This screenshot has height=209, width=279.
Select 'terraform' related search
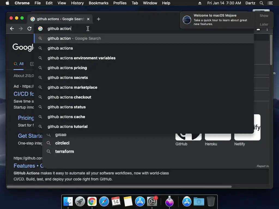click(64, 151)
